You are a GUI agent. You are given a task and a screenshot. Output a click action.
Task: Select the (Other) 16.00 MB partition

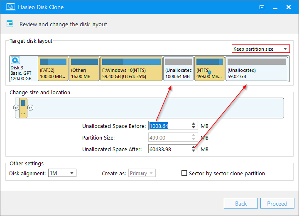(x=84, y=69)
